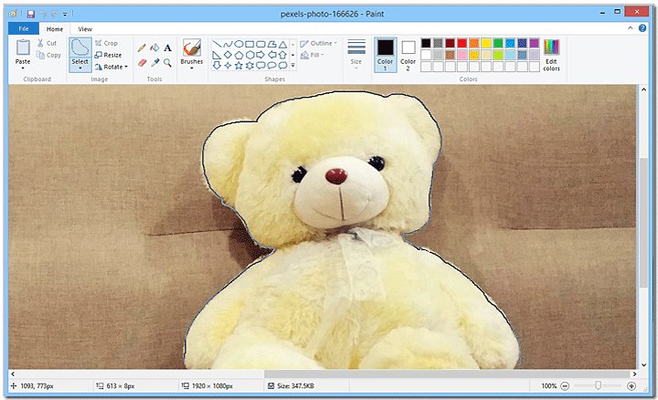Choose the Line shape

click(x=217, y=44)
